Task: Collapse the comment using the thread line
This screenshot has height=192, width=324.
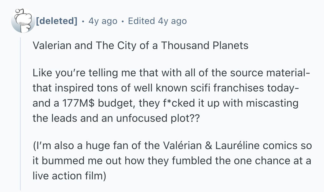Action: (x=21, y=114)
